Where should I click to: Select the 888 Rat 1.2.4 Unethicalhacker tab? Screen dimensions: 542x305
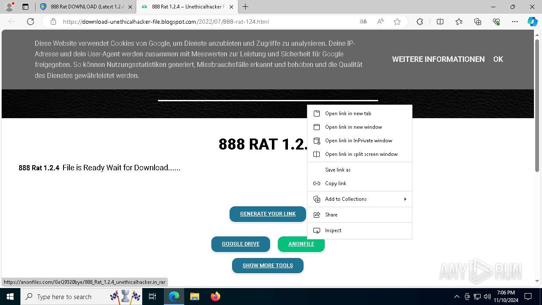coord(187,7)
